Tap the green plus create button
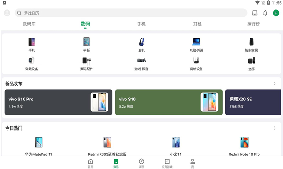 pos(276,13)
